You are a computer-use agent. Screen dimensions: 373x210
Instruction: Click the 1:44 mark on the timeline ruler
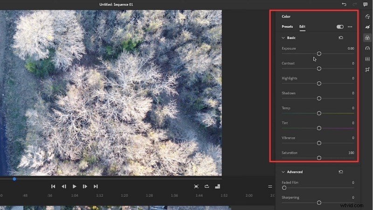point(199,196)
